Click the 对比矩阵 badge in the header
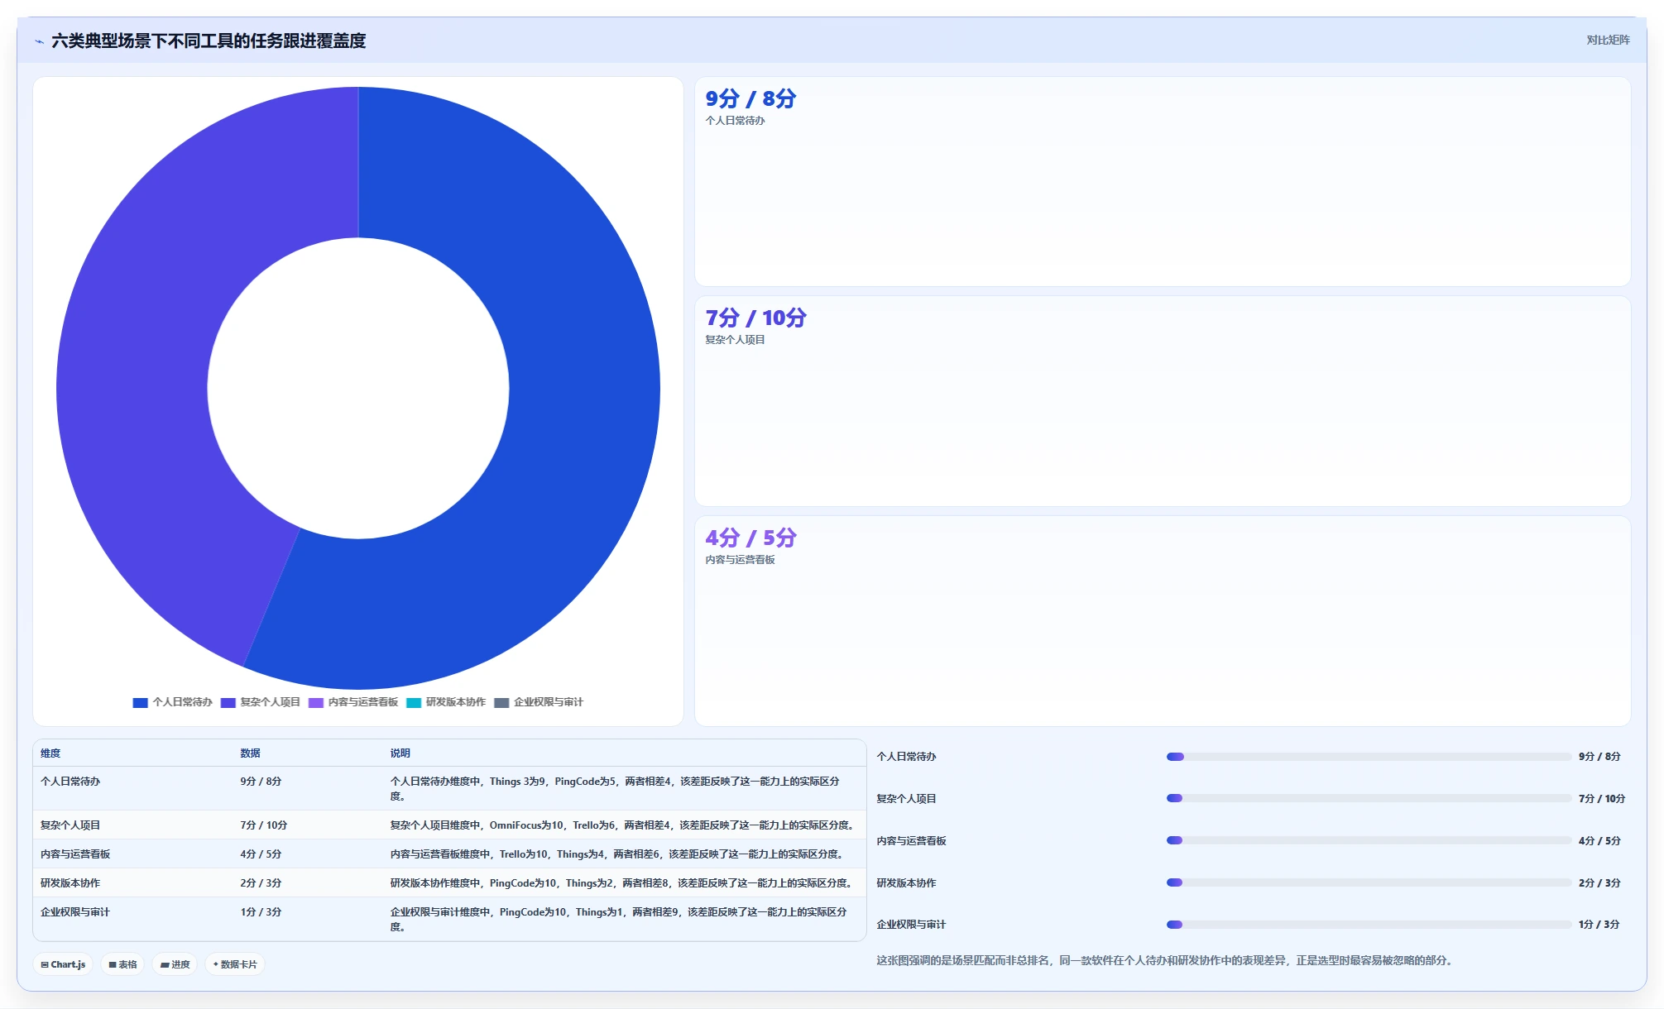 pyautogui.click(x=1608, y=40)
